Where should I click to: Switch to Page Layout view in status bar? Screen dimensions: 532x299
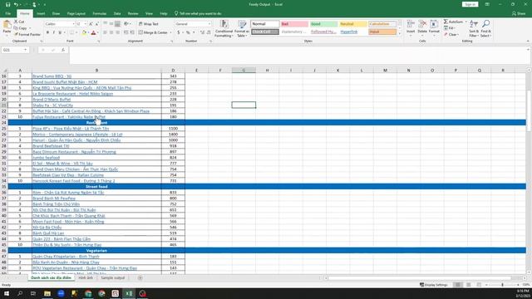tap(468, 285)
